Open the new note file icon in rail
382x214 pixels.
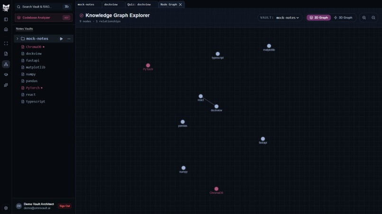click(x=6, y=54)
